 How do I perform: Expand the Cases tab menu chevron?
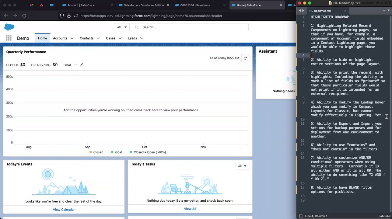[120, 38]
